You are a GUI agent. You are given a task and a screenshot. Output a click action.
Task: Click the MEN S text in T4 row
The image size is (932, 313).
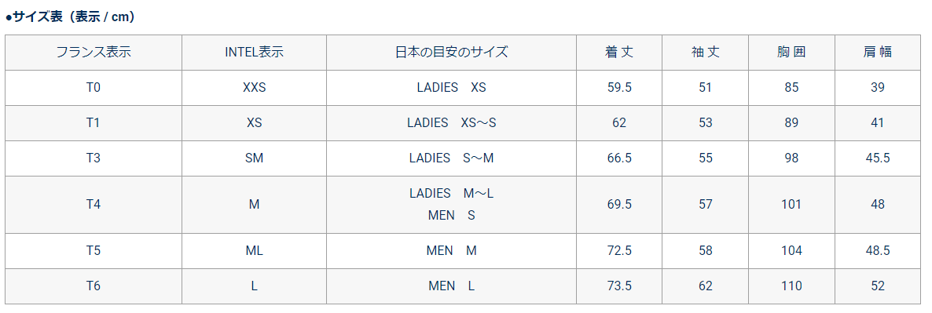[451, 216]
